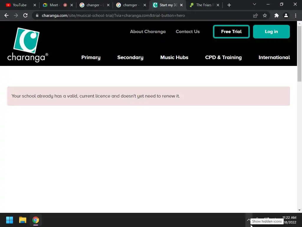Open the Primary menu
The width and height of the screenshot is (302, 227).
click(x=91, y=58)
